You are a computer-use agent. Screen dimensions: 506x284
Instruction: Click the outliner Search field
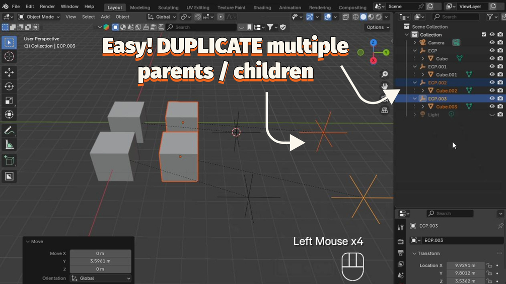[456, 17]
